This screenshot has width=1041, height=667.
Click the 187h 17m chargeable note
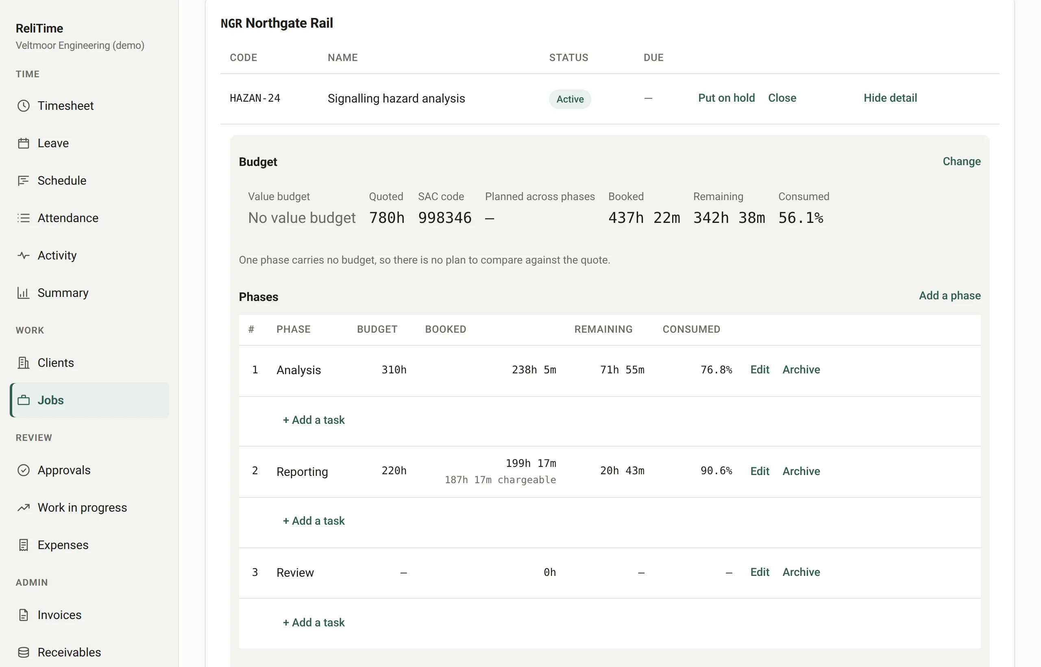[500, 480]
